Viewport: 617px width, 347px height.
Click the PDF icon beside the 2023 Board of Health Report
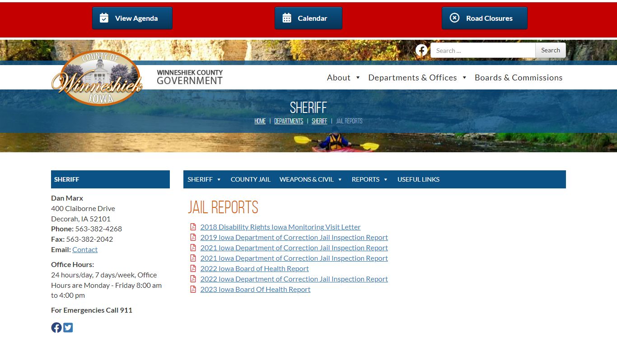pyautogui.click(x=193, y=289)
